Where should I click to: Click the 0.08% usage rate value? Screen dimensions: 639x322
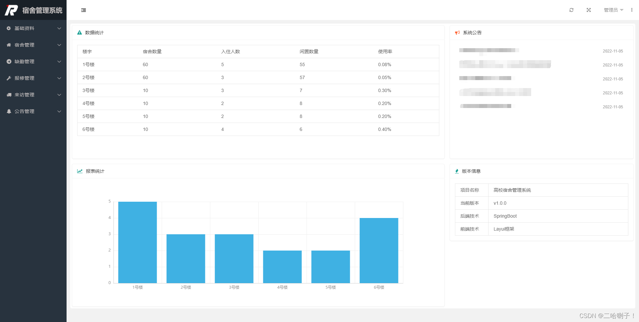(384, 64)
